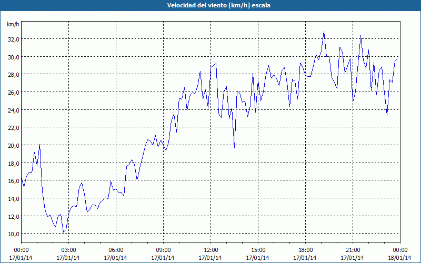Click the km/h unit label
Viewport: 421px width, 263px height.
click(x=13, y=24)
